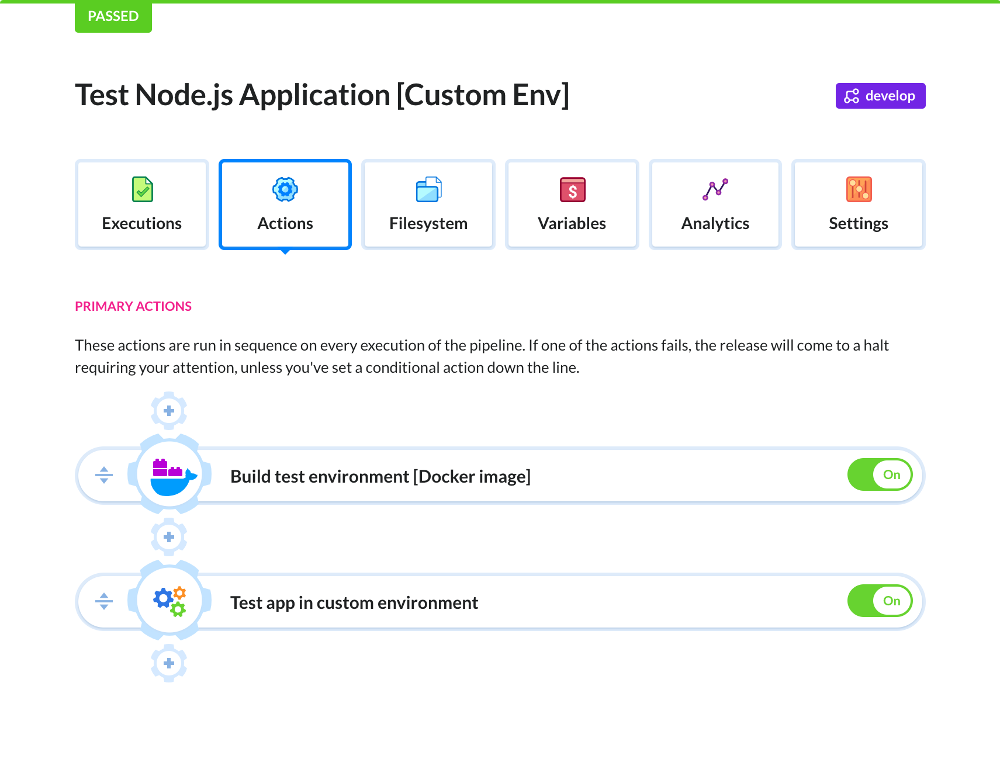Click the Filesystem folder icon
This screenshot has height=759, width=1000.
428,189
